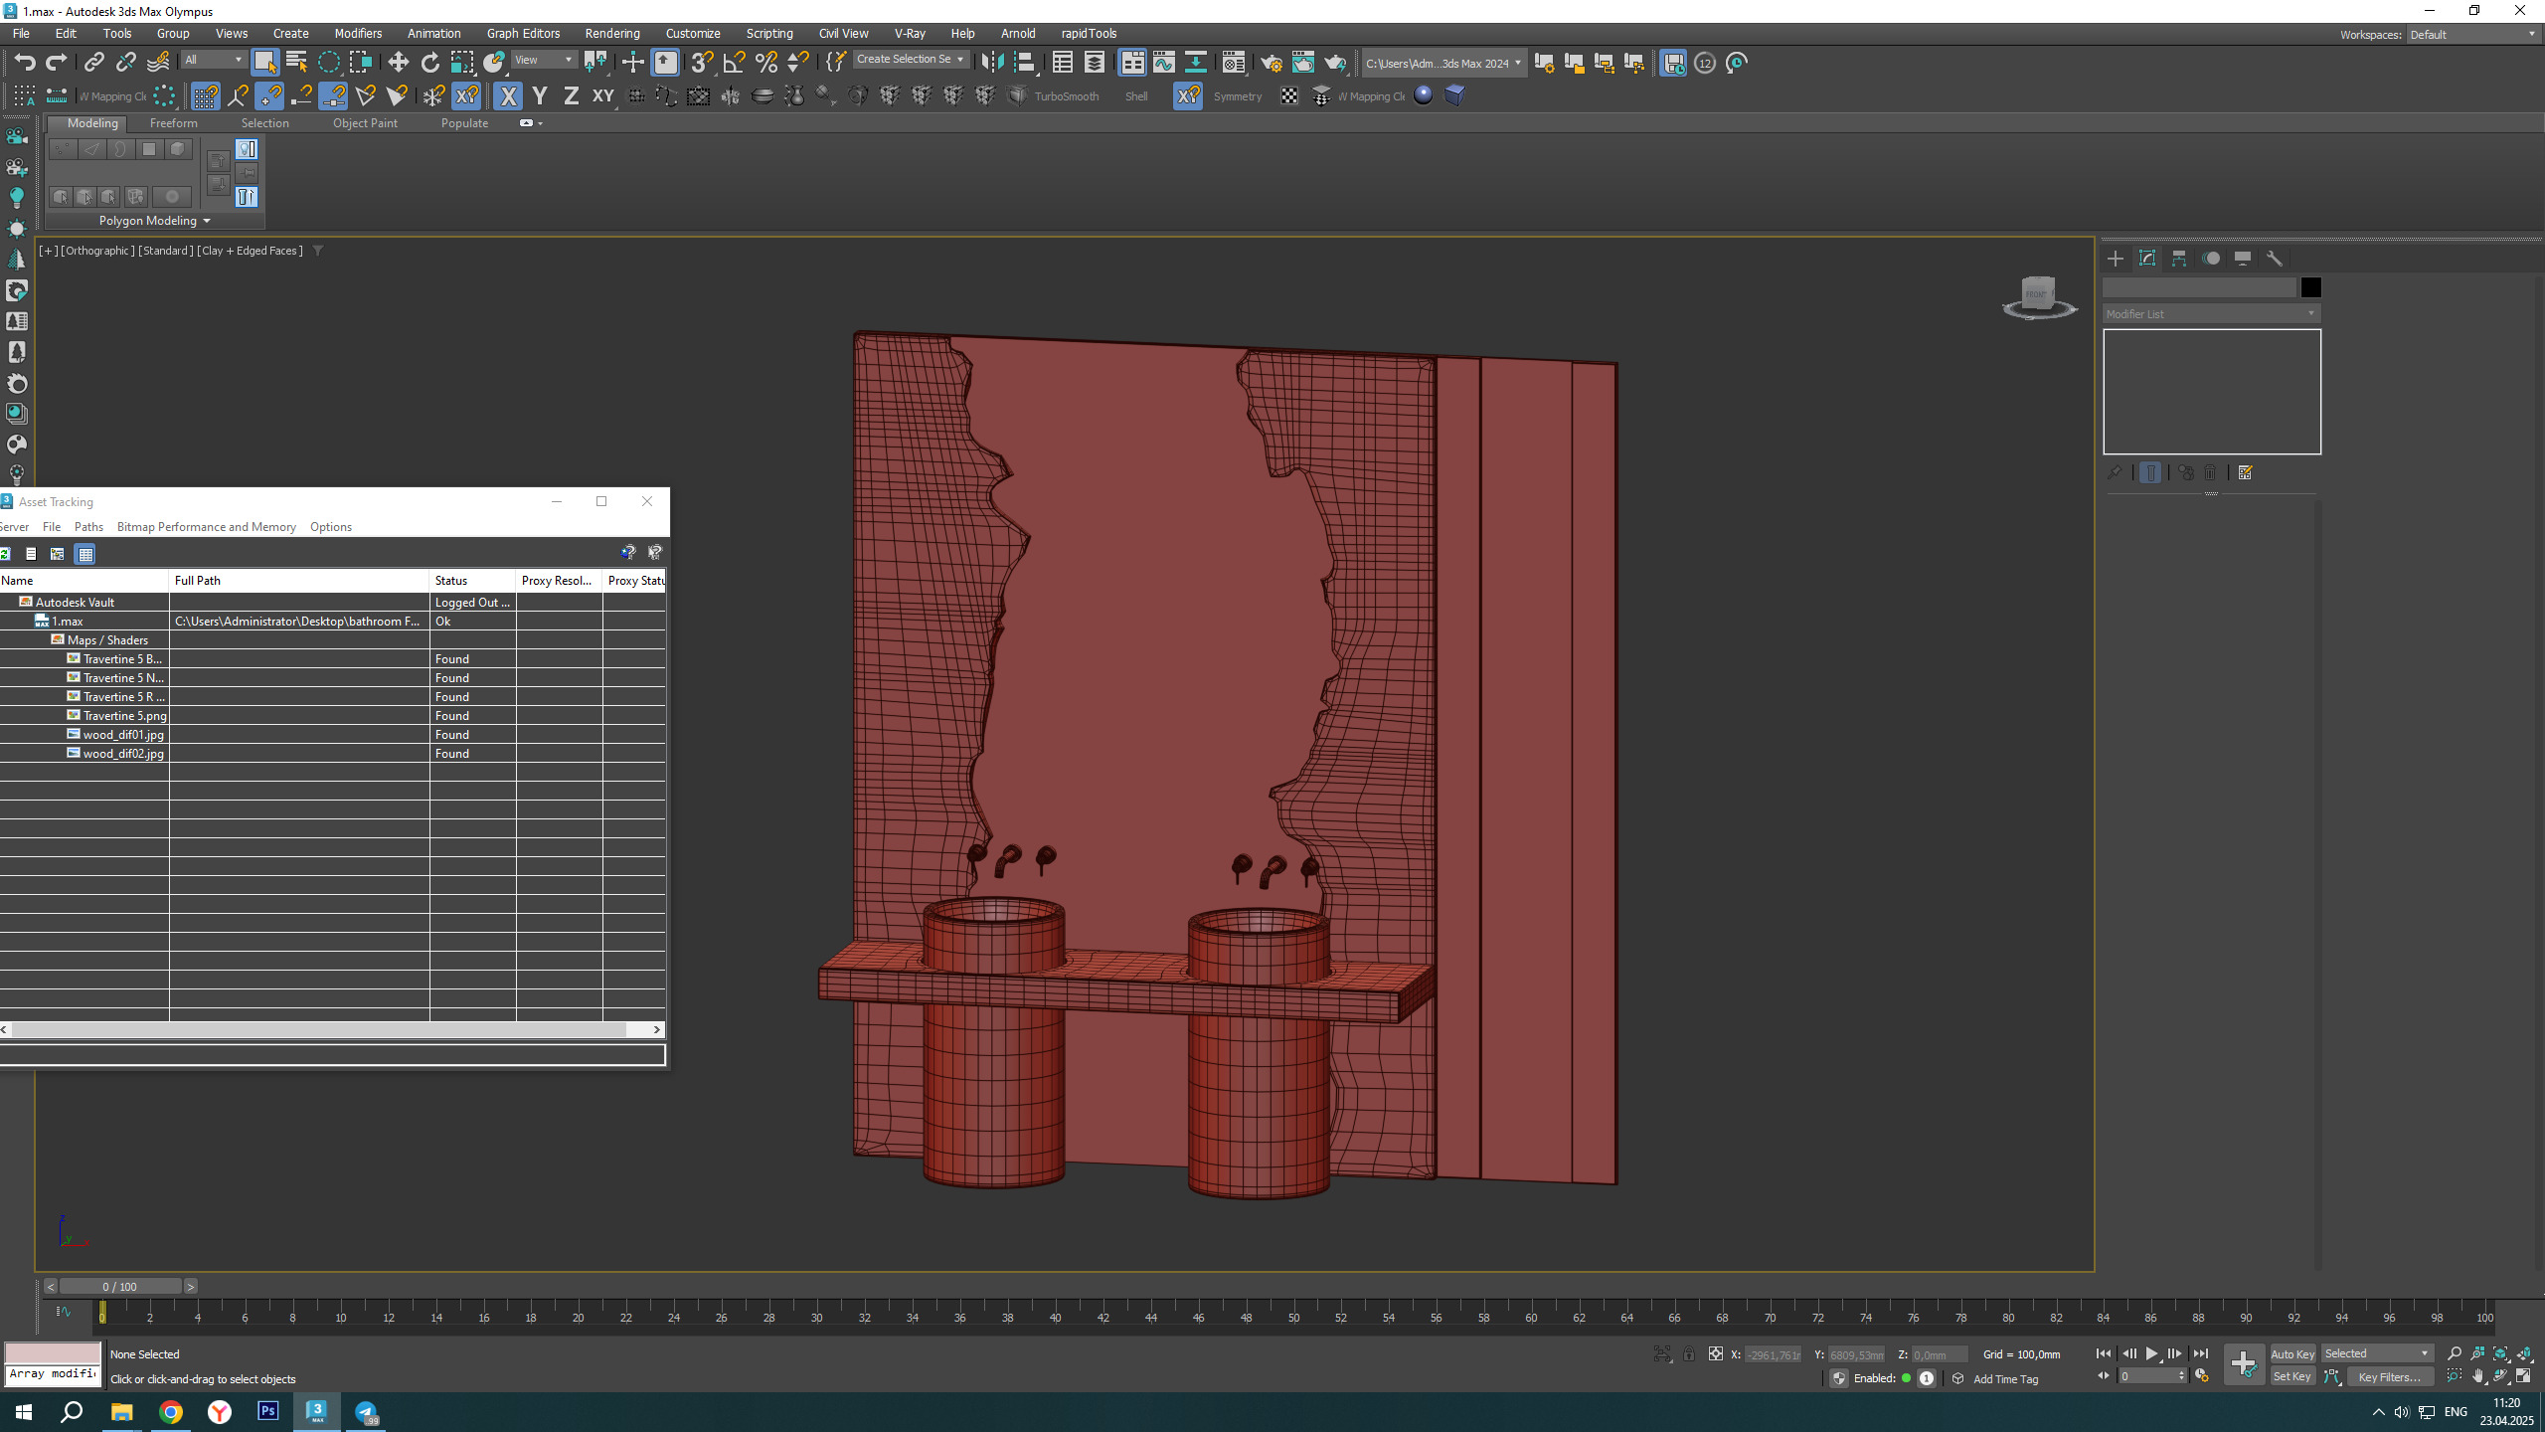Viewport: 2545px width, 1432px height.
Task: Open Time Configuration clock icon
Action: (2202, 1376)
